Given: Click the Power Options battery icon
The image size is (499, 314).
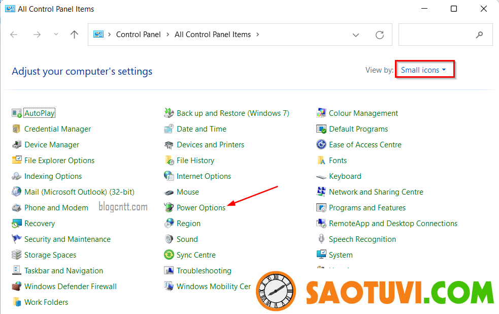Looking at the screenshot, I should click(x=169, y=208).
